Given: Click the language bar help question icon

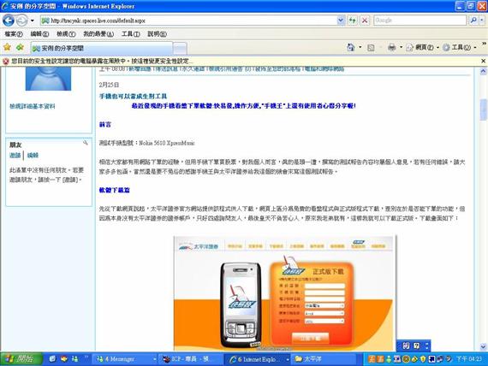Looking at the screenshot, I should (416, 345).
